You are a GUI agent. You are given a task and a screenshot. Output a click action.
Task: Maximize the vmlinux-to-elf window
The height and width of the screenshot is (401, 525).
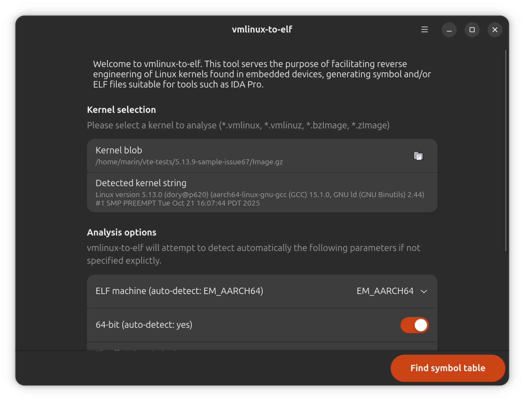472,30
